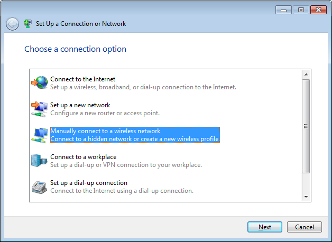
Task: Click the list scrollbar thumb
Action: (x=306, y=126)
